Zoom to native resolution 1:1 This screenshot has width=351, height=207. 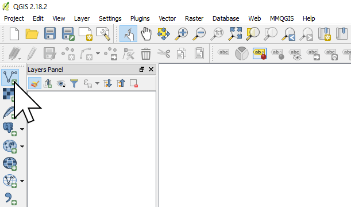click(x=217, y=34)
